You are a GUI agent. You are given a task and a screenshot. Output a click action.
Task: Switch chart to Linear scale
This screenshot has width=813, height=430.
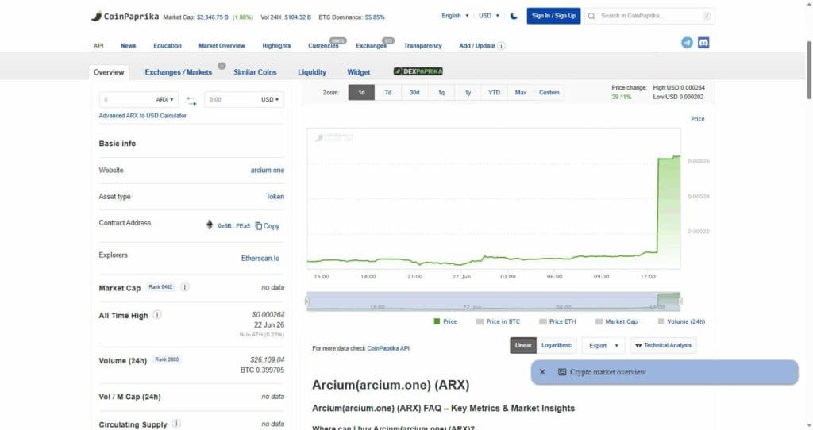[x=523, y=345]
